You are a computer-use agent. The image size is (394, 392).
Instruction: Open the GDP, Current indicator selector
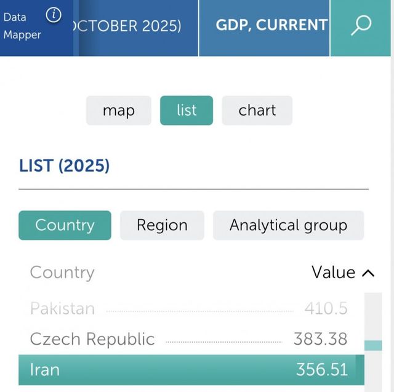coord(271,26)
